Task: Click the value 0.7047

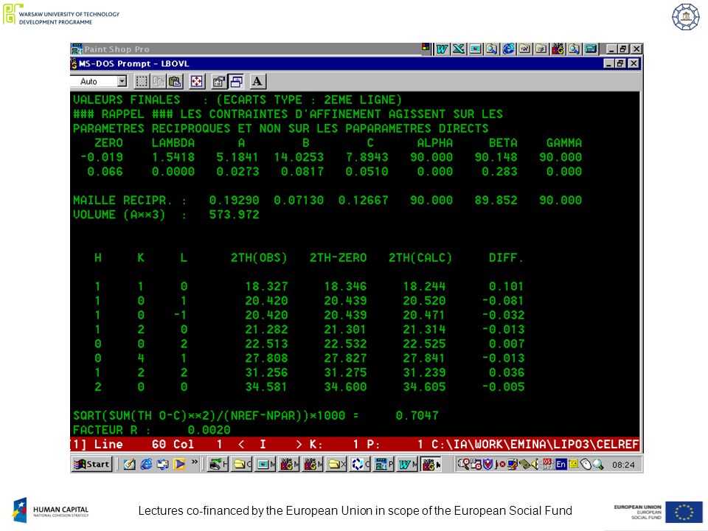Action: (417, 415)
